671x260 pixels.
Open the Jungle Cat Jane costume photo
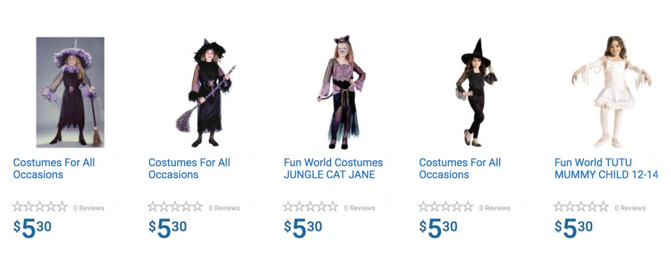[x=341, y=92]
